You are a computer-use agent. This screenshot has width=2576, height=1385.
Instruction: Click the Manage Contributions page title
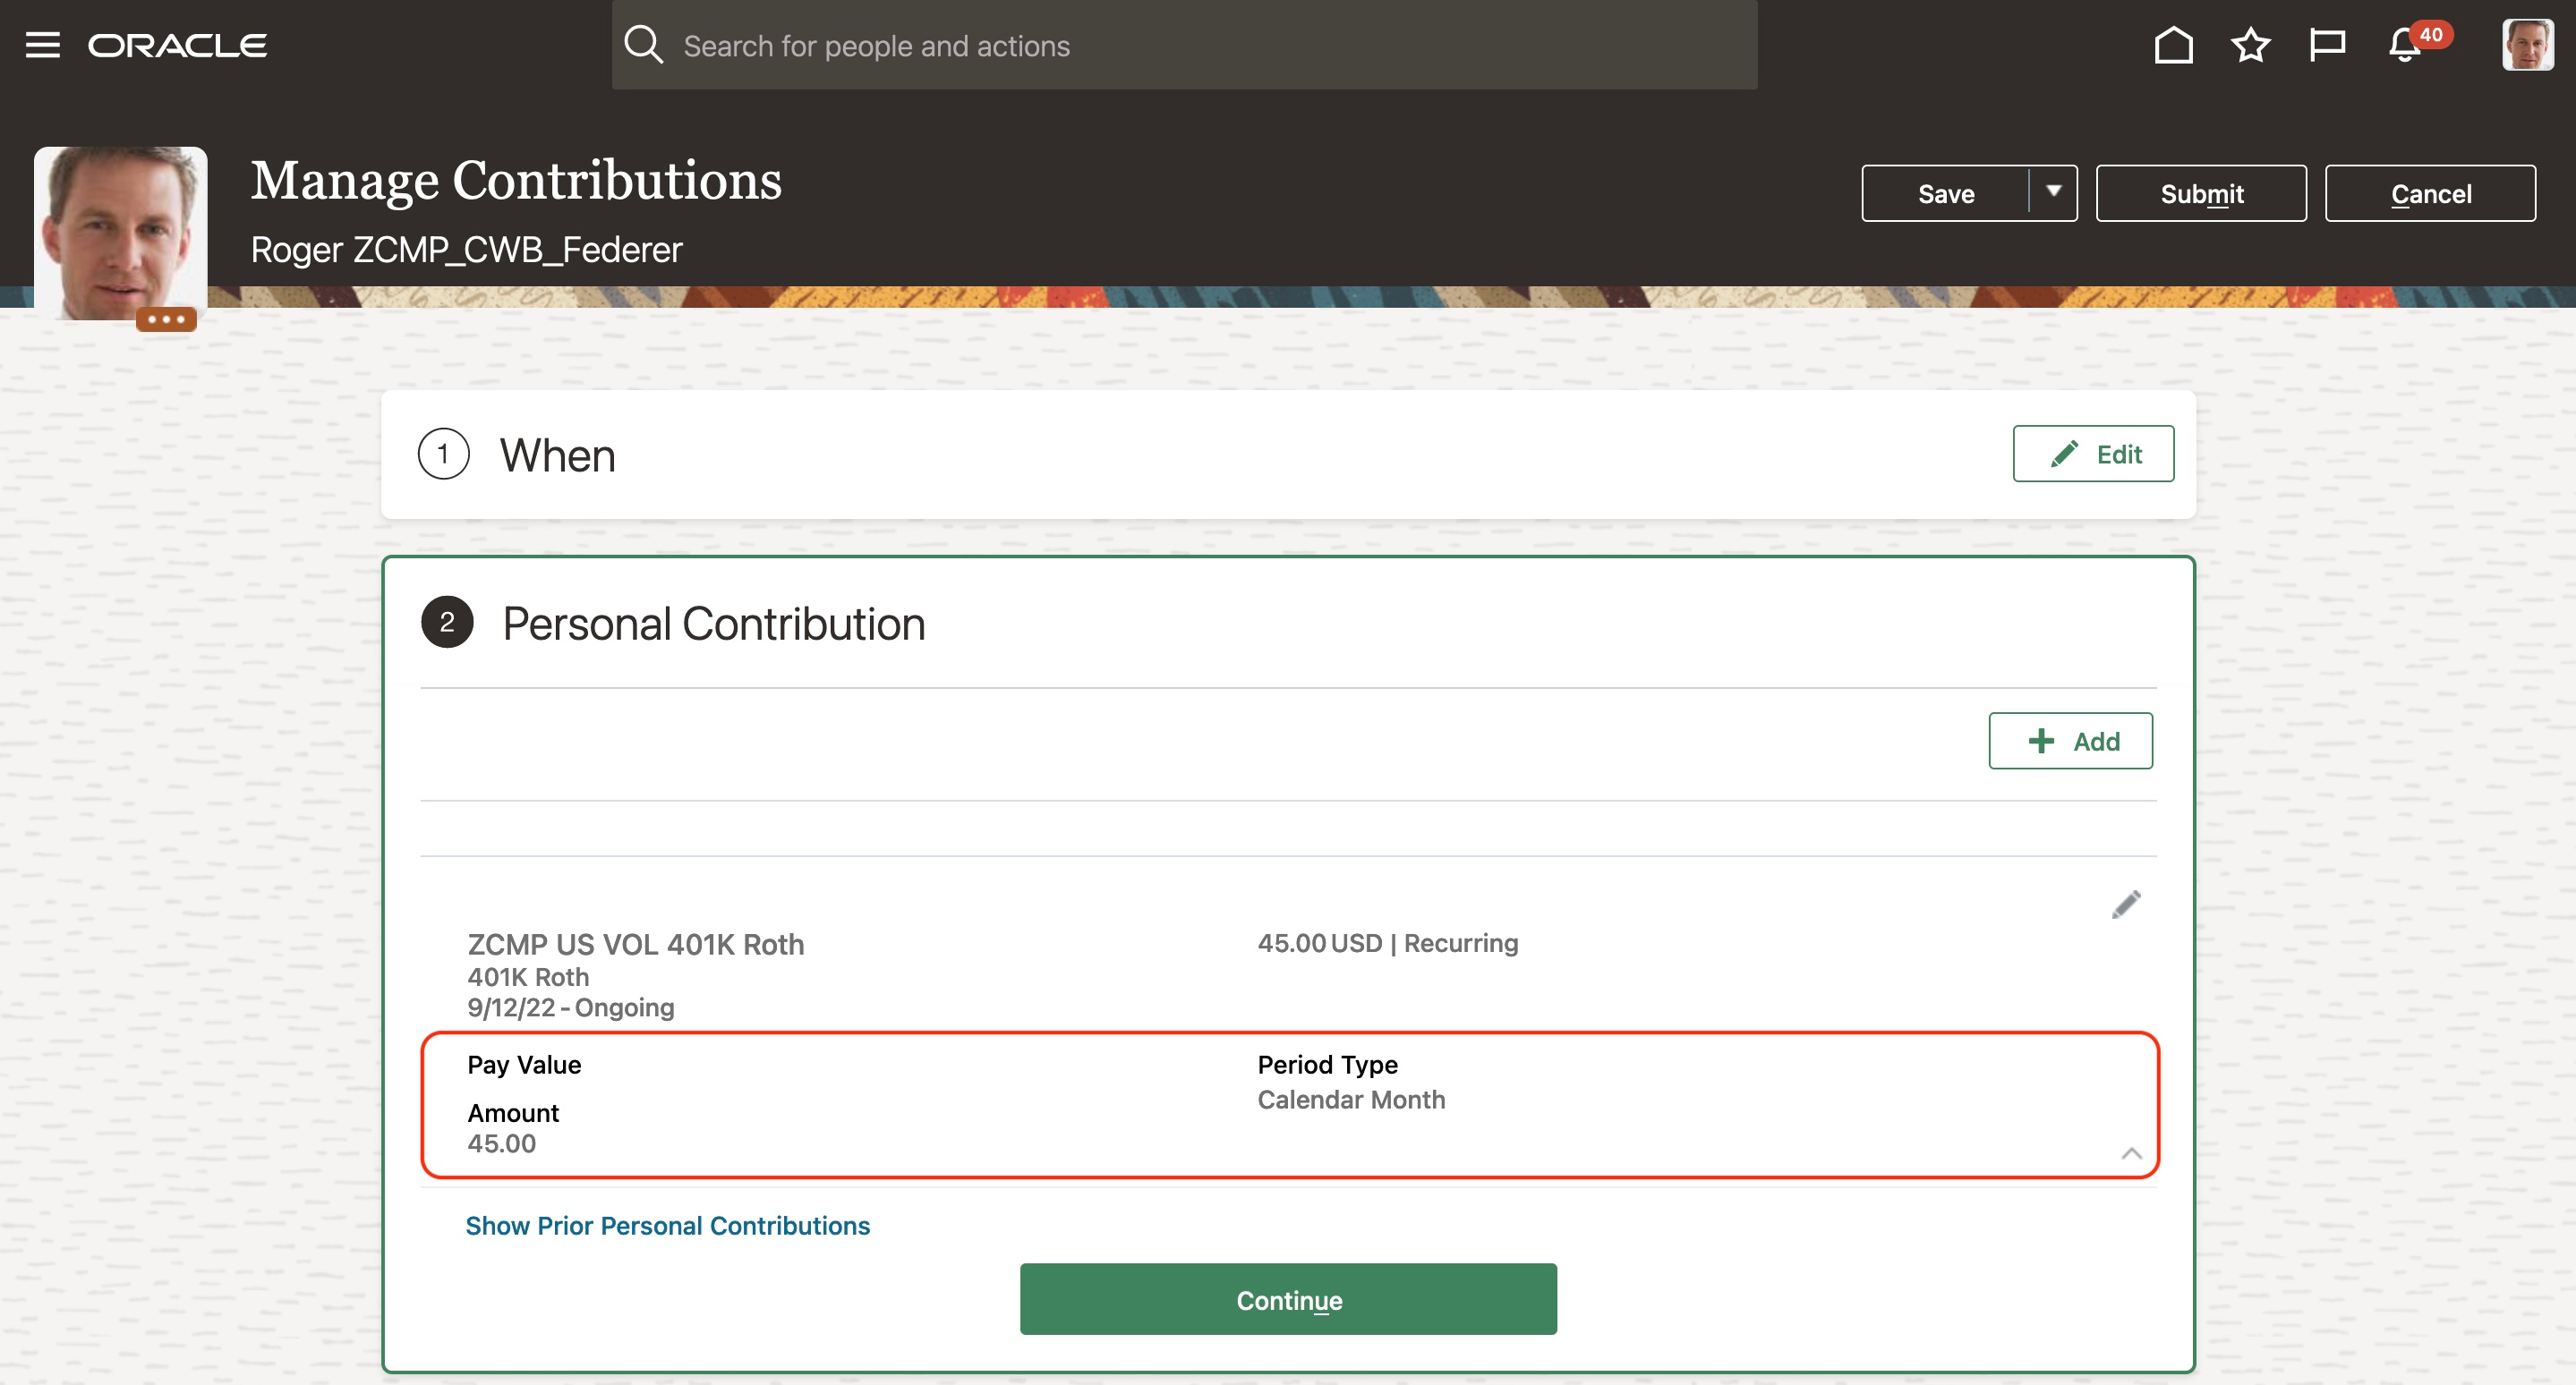515,181
